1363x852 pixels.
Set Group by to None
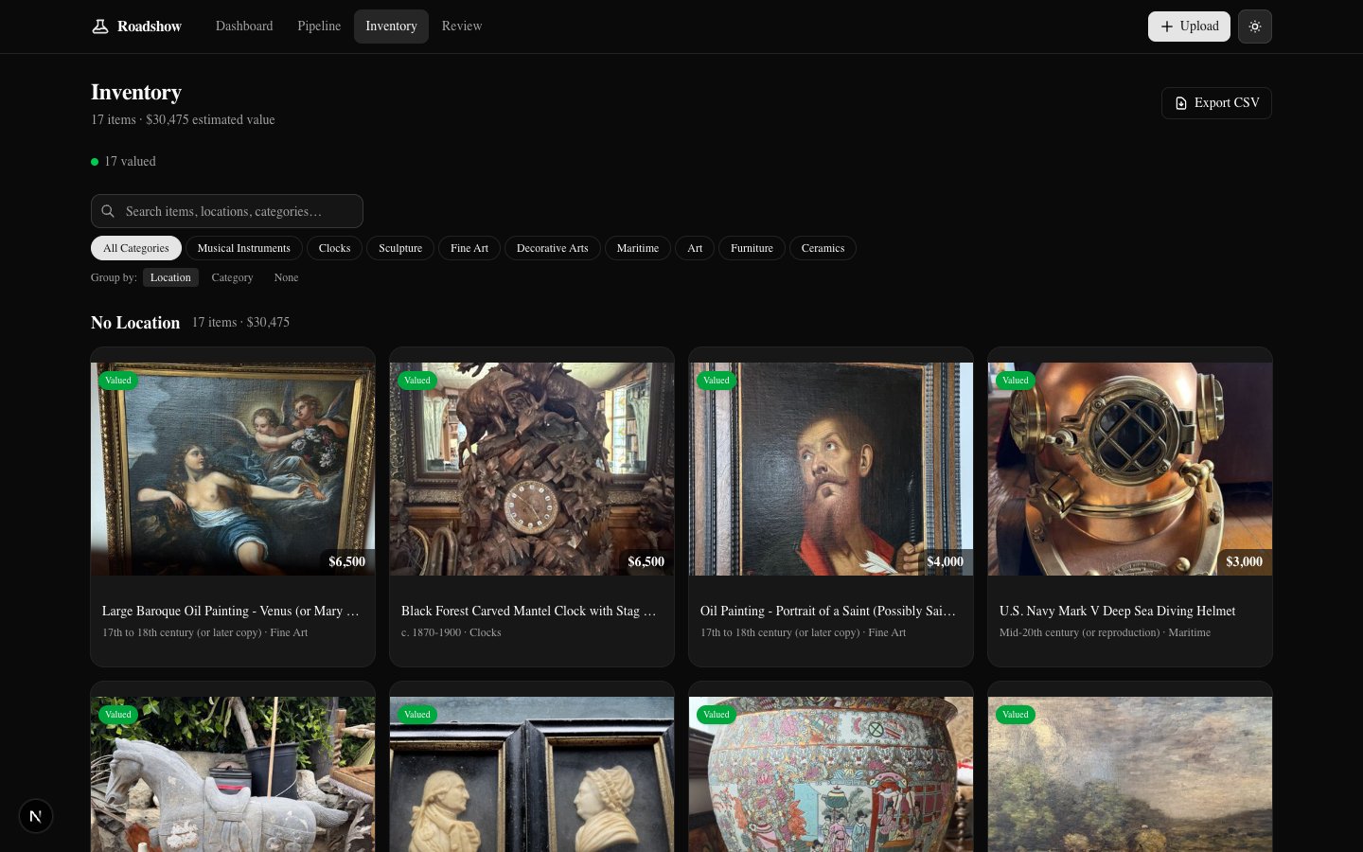tap(286, 277)
